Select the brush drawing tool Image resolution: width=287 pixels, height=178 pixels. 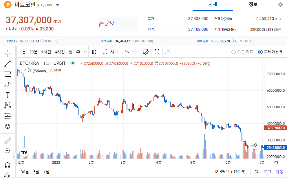point(8,84)
